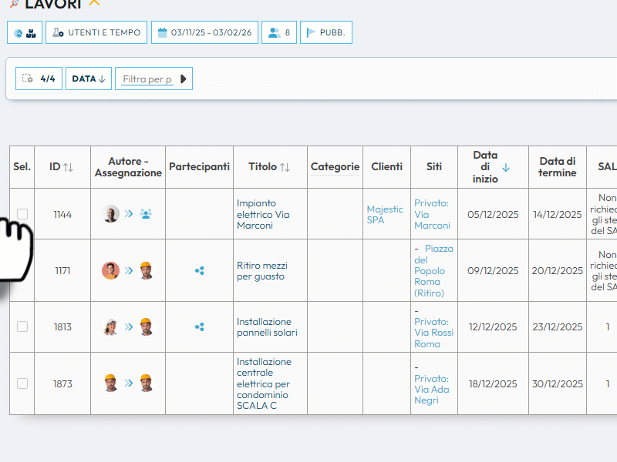
Task: Open the date range 03/11/25 - 03/02/26 picker
Action: 204,32
